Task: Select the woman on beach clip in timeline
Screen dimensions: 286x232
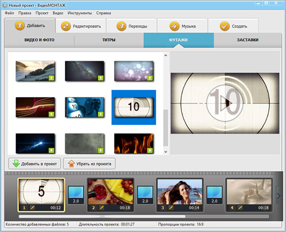Action: 180,195
